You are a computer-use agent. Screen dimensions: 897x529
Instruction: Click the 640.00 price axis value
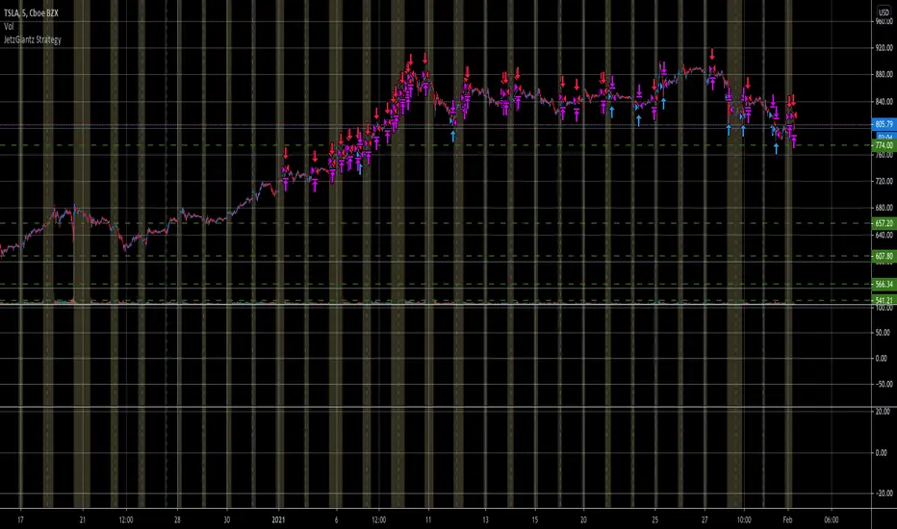tap(884, 235)
